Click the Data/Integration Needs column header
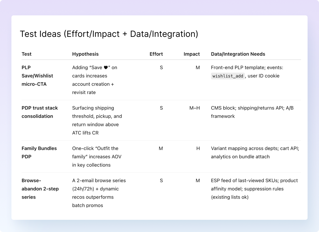 tap(238, 54)
